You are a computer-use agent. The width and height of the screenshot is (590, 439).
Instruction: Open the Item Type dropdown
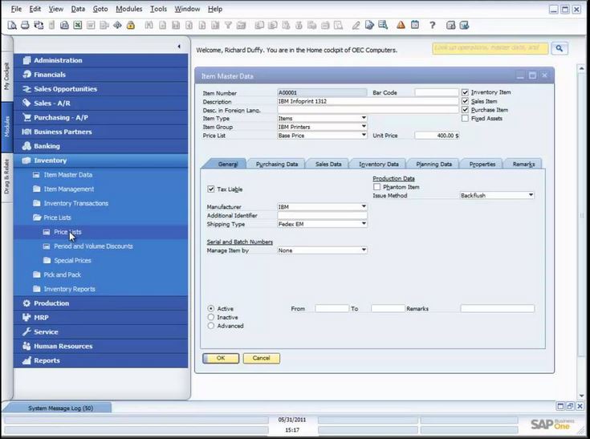(x=364, y=118)
